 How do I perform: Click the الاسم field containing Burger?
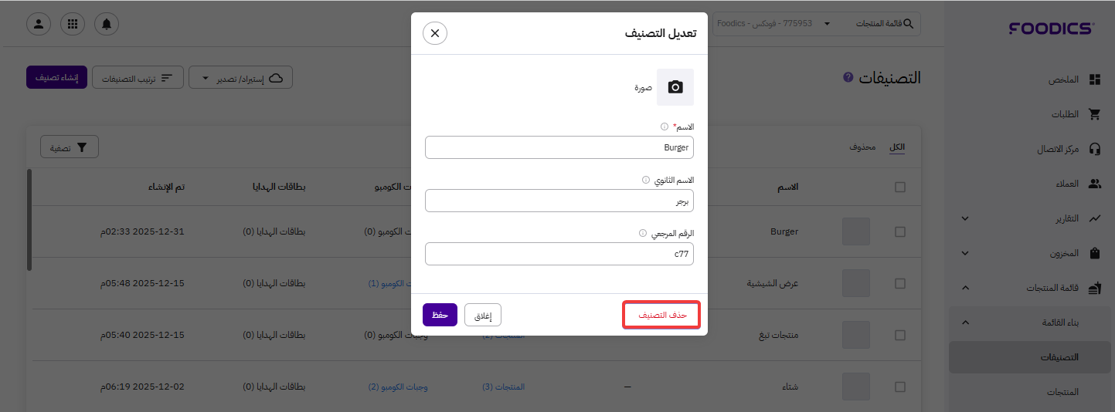[559, 147]
